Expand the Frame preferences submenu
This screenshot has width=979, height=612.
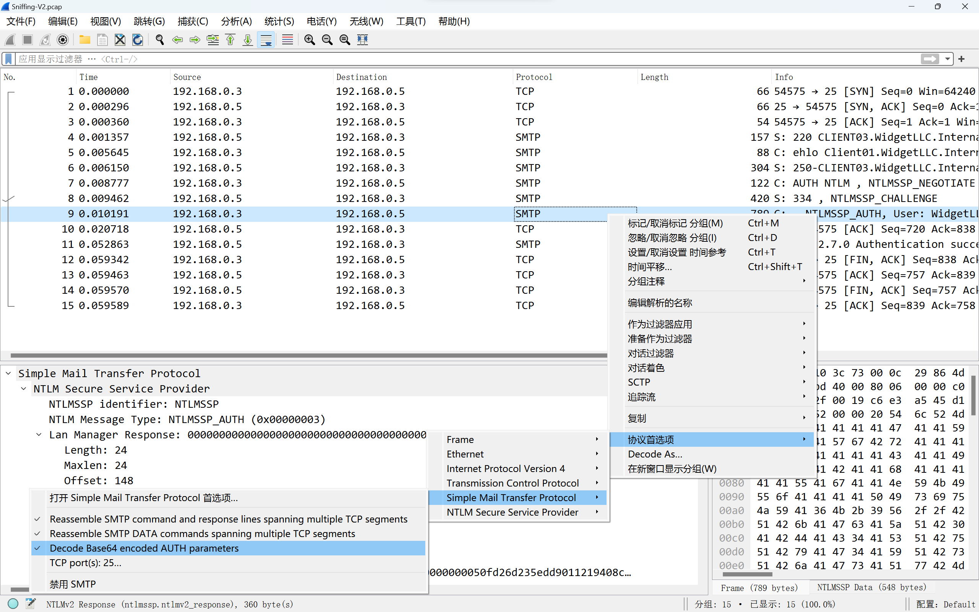[519, 439]
